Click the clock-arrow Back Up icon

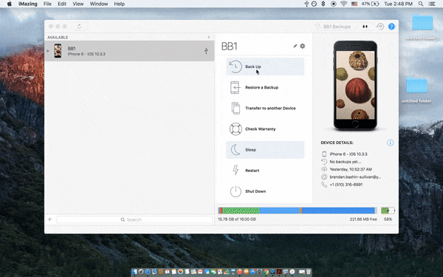click(x=236, y=66)
